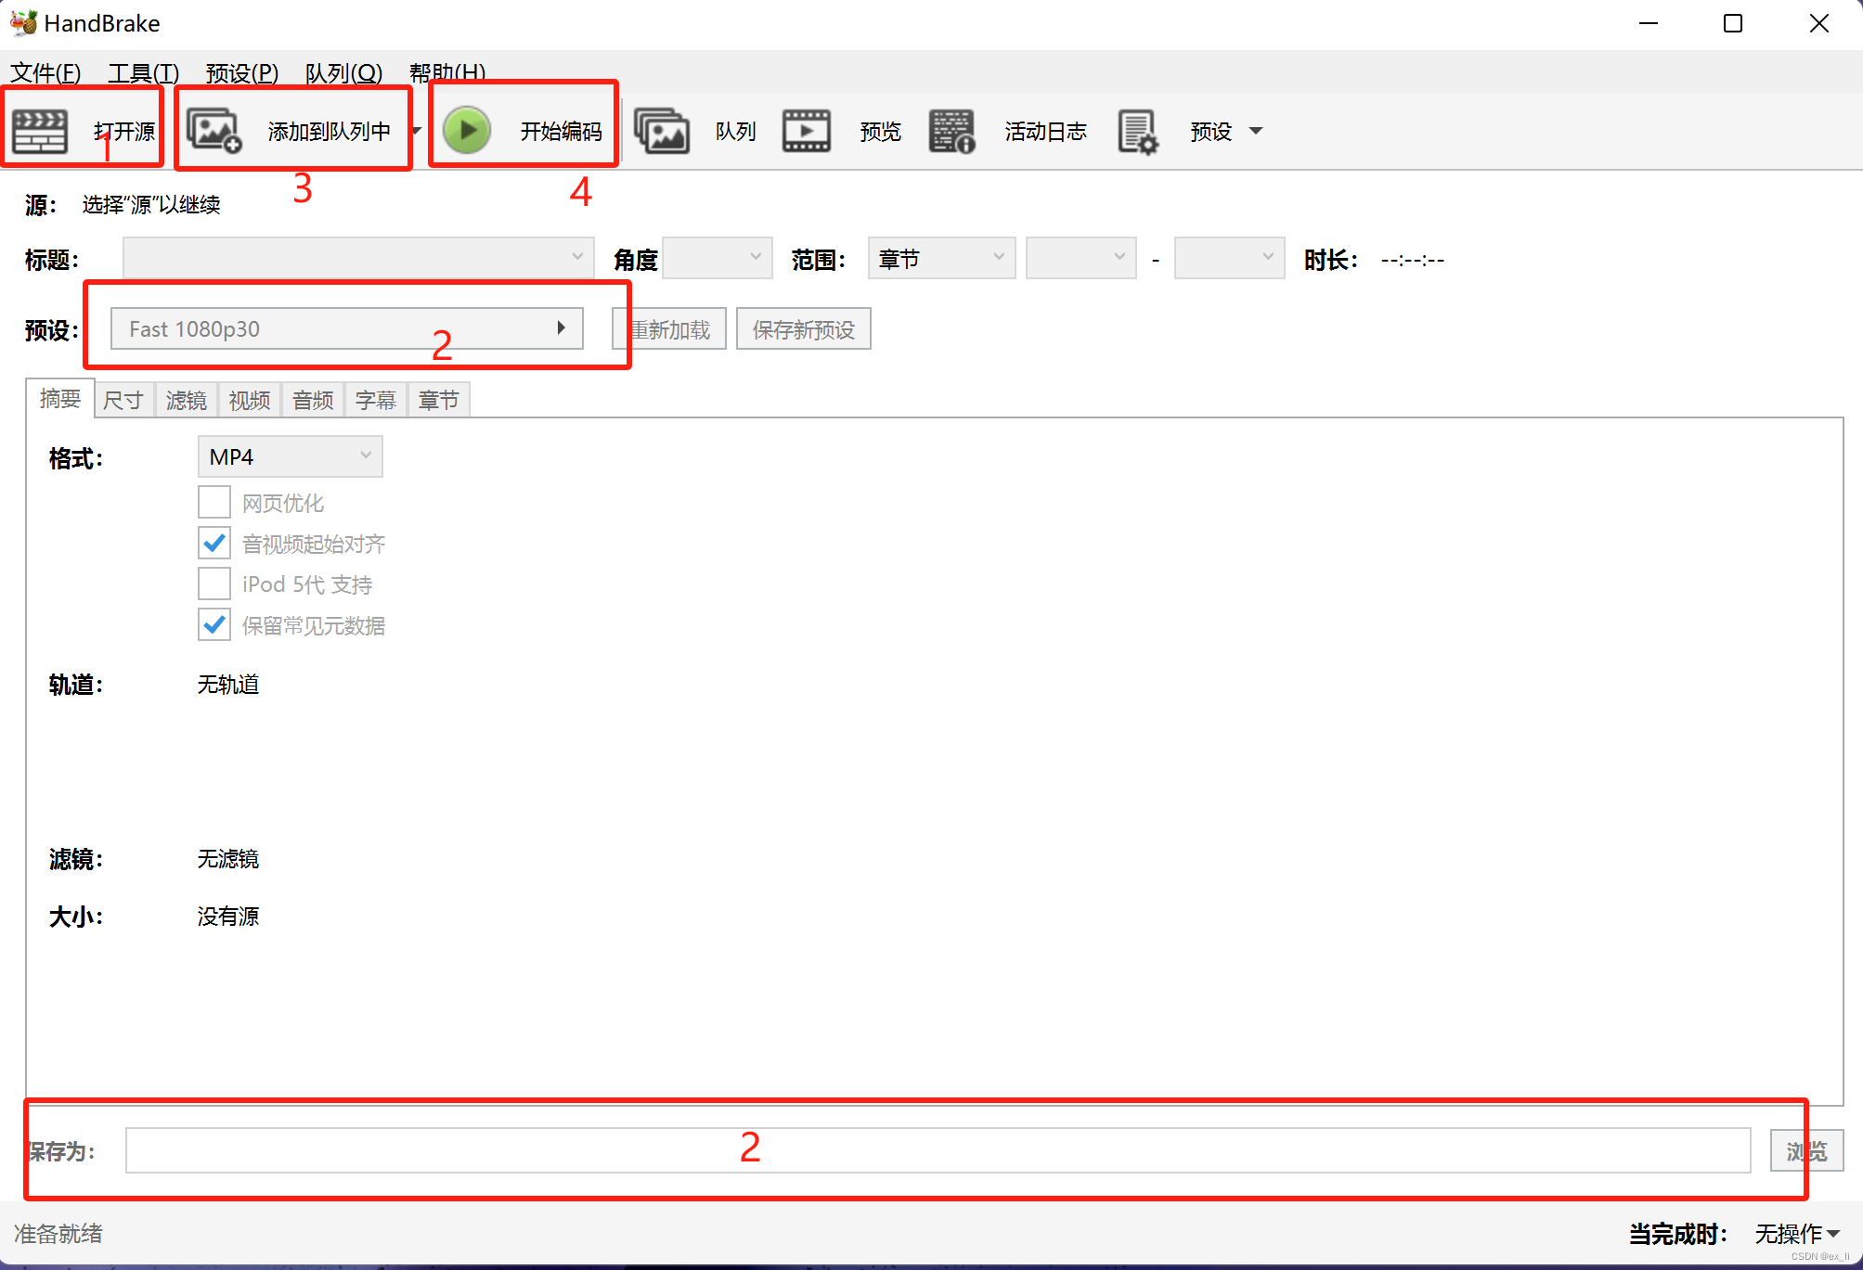Switch to the 滤镜 tab
This screenshot has height=1270, width=1863.
pos(186,400)
